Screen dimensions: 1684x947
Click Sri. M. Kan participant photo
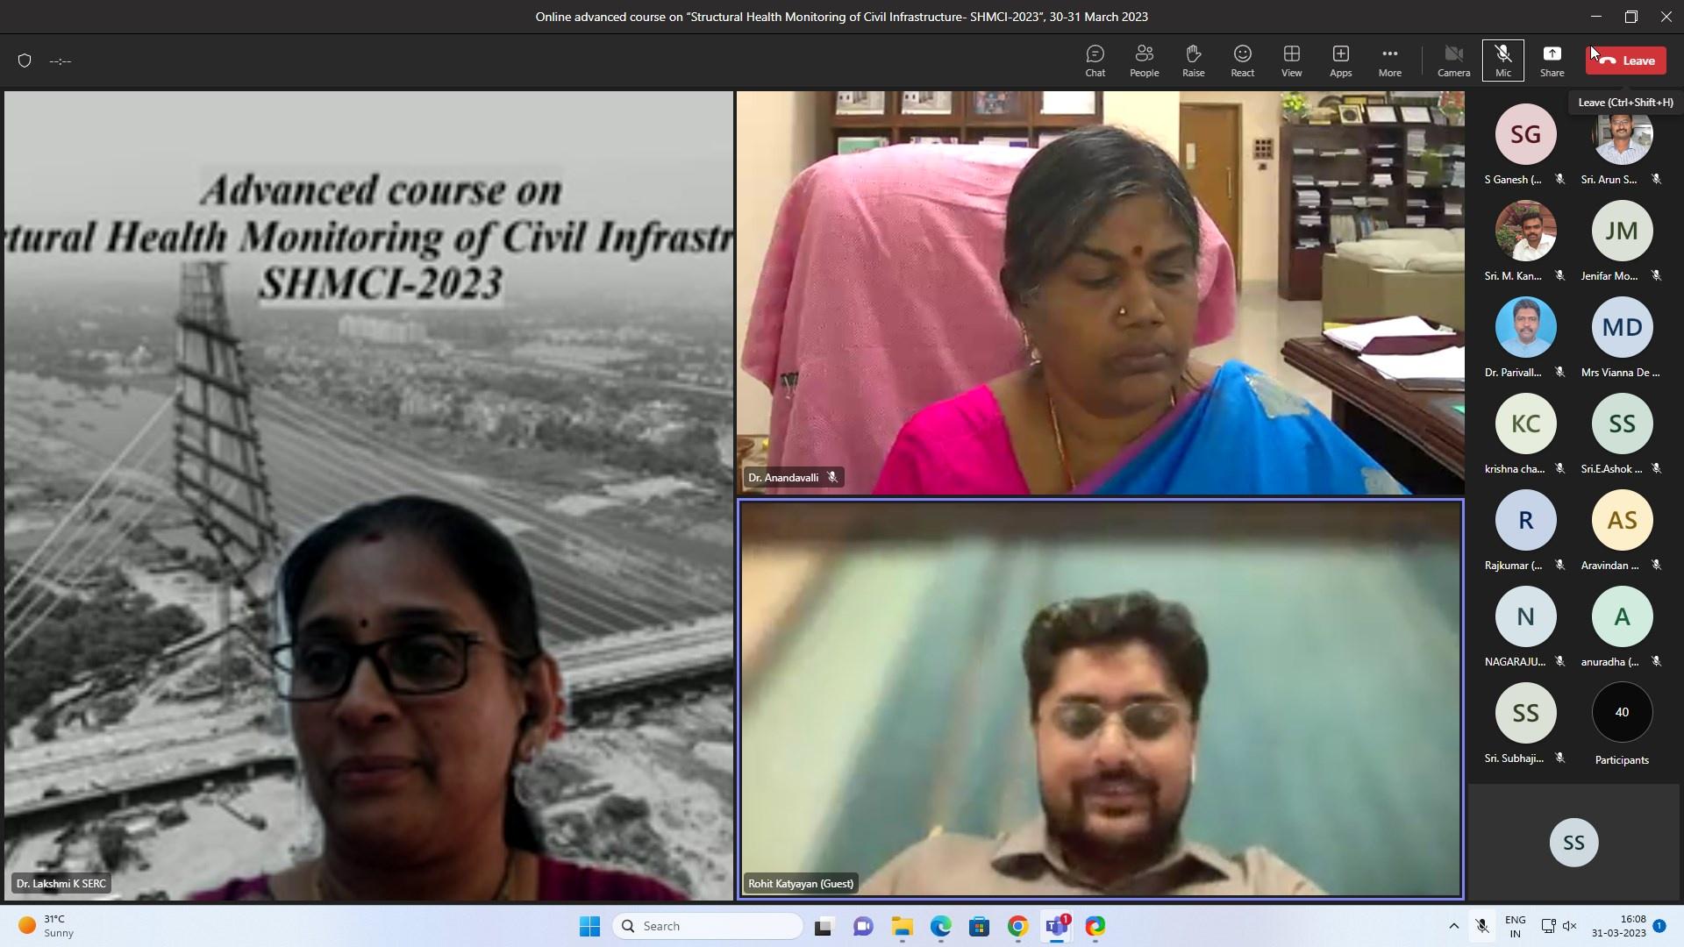pos(1525,231)
